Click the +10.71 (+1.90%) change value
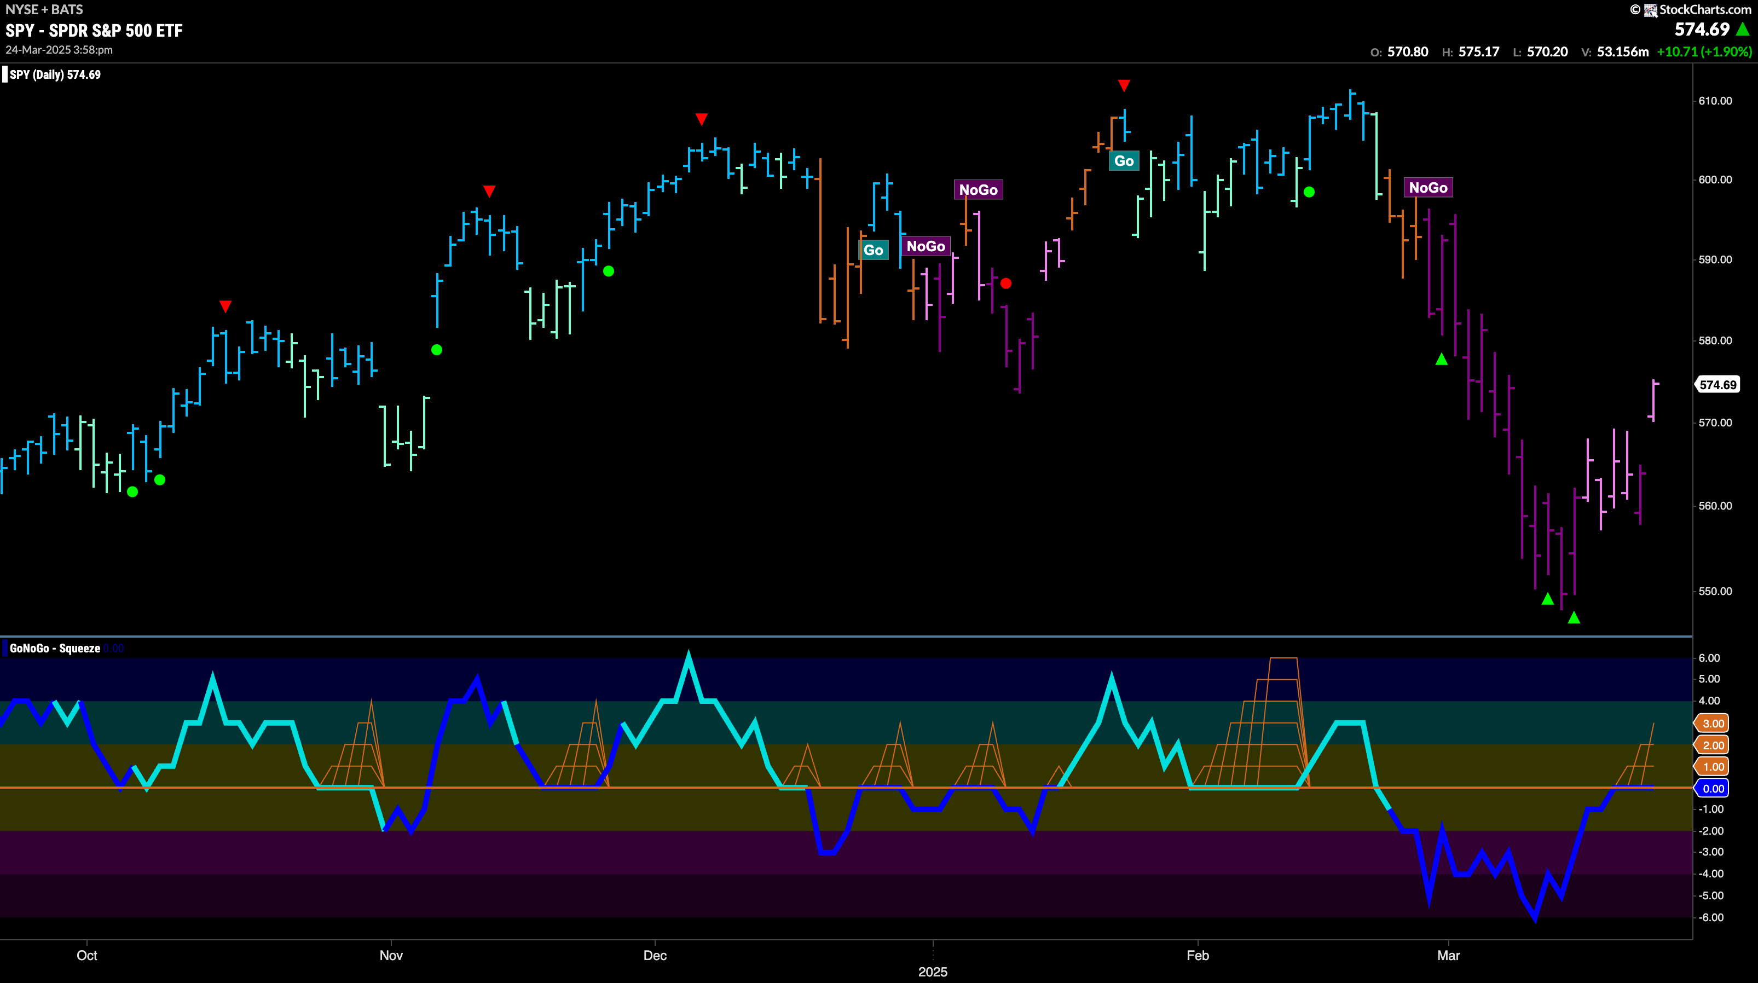Viewport: 1758px width, 983px height. [x=1704, y=52]
